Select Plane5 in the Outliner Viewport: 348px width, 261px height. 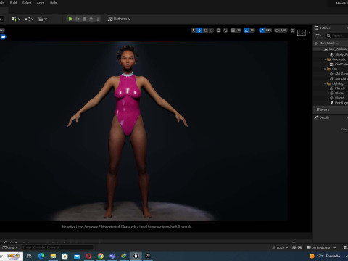(x=331, y=98)
